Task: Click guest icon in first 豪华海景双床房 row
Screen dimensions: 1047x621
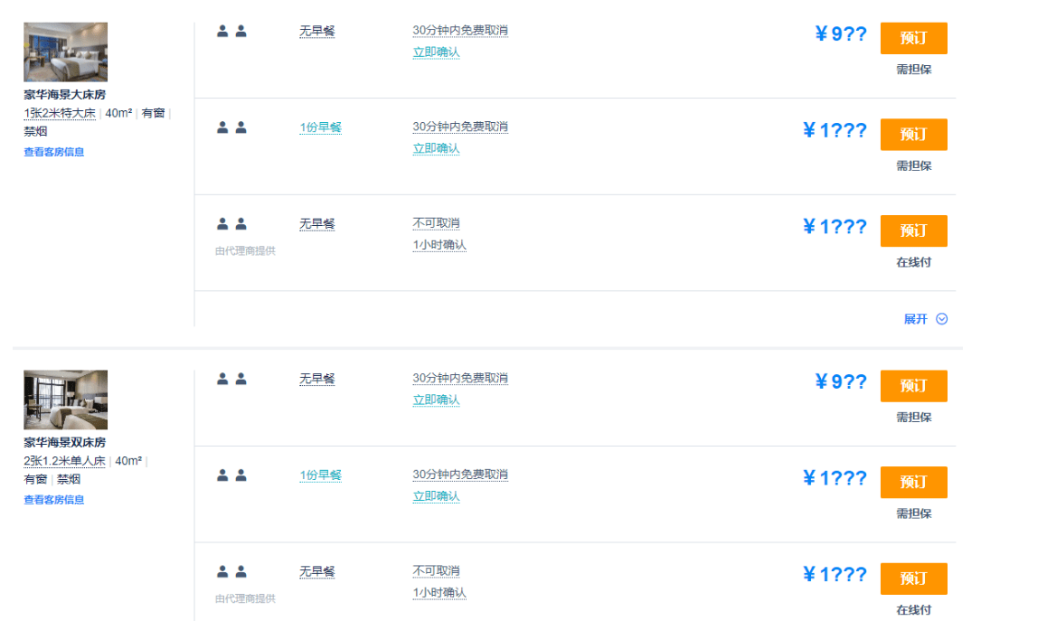Action: tap(231, 379)
